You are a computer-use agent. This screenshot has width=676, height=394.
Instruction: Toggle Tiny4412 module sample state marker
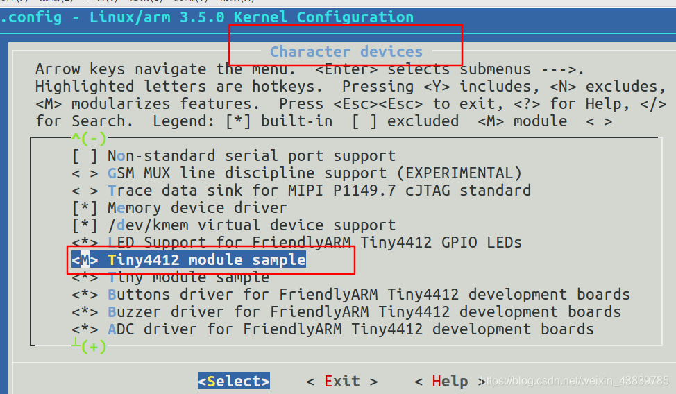tap(85, 260)
